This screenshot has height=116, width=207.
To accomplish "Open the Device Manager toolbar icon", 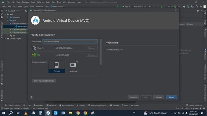I will coord(188,6).
